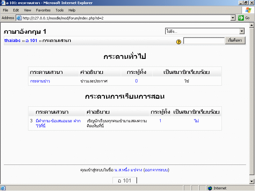Toggle subscription by clicking the ไม่ link

[x=196, y=121]
